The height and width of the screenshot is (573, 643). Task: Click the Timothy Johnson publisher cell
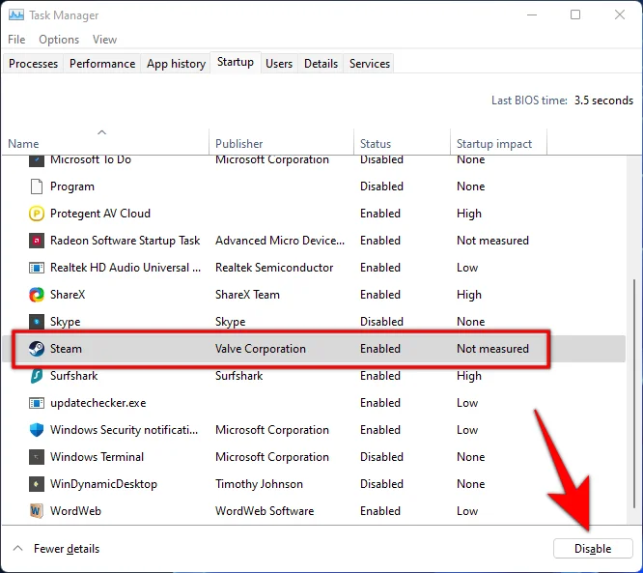pyautogui.click(x=259, y=484)
